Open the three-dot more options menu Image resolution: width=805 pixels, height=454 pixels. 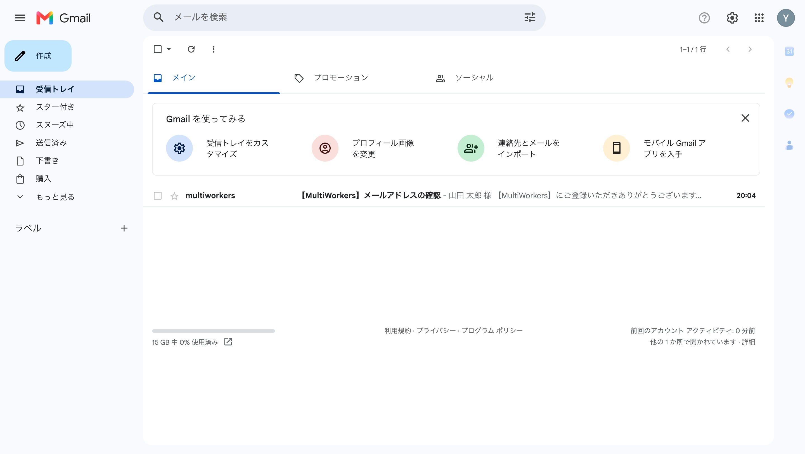click(214, 49)
